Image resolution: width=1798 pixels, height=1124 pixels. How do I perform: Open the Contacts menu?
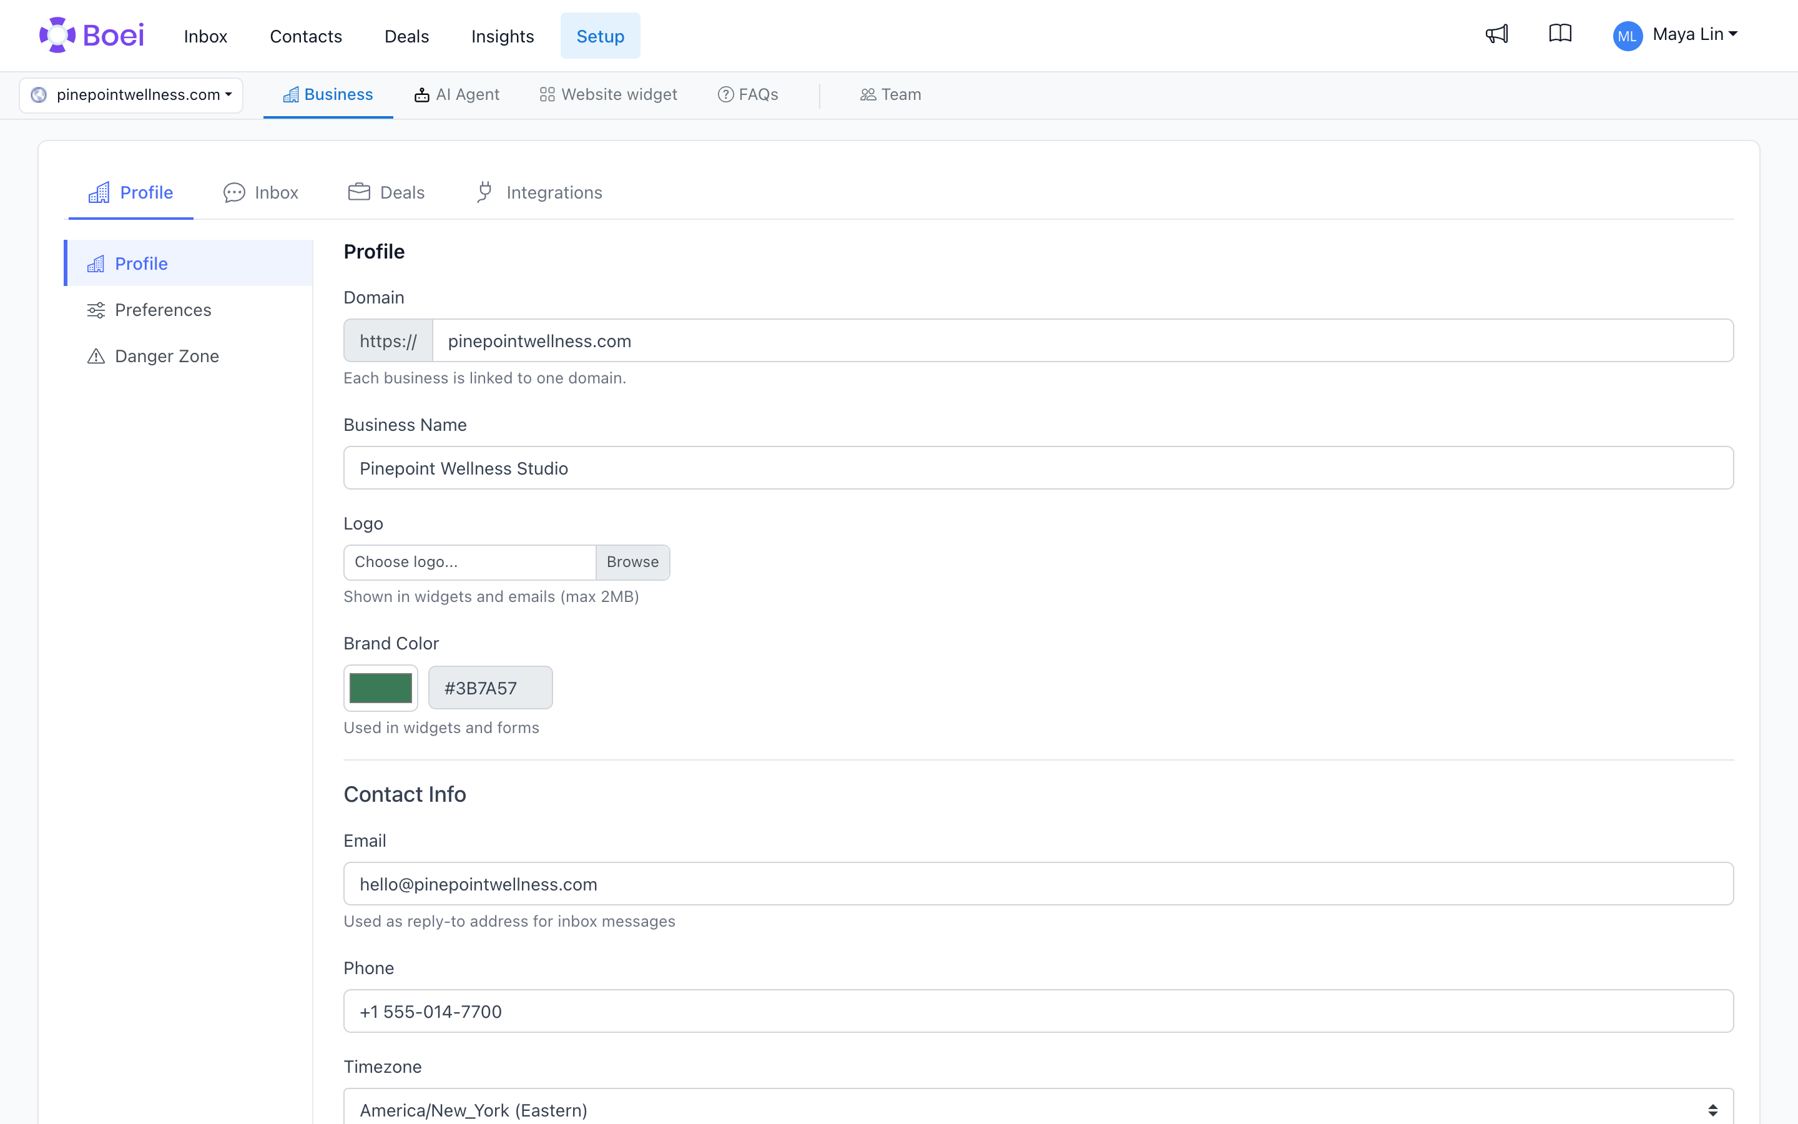pyautogui.click(x=305, y=36)
